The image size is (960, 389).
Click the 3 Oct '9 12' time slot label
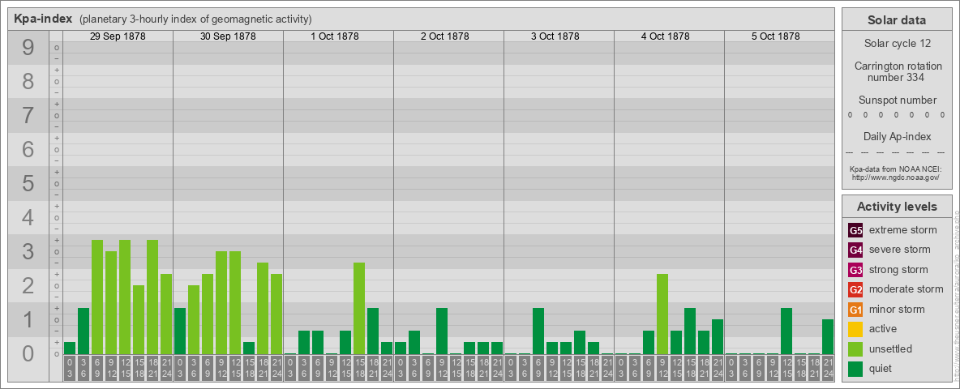[551, 368]
